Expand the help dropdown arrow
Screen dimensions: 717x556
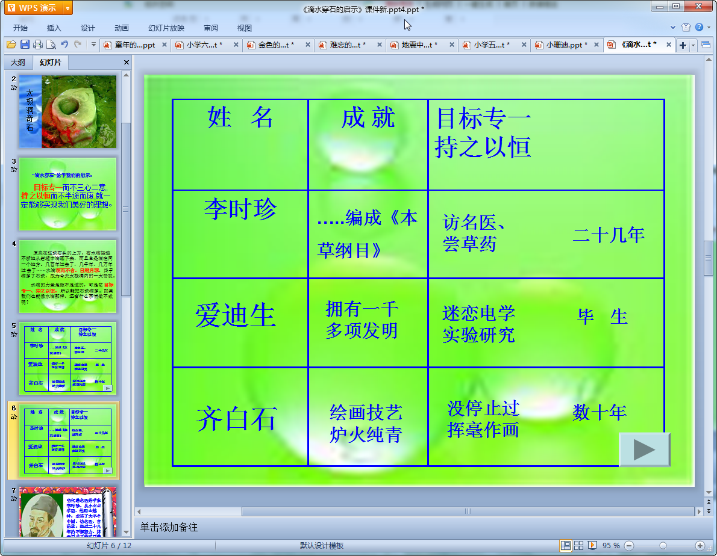pyautogui.click(x=709, y=28)
